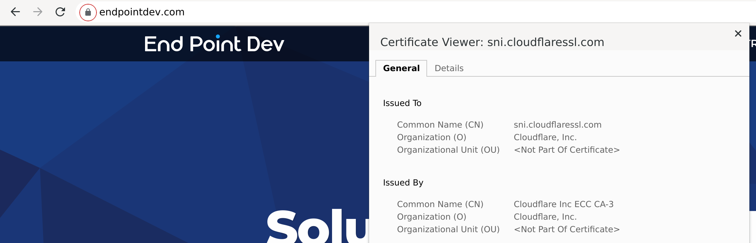756x243 pixels.
Task: Select the Cloudflare Inc ECC CA-3 issuer name
Action: coord(563,204)
